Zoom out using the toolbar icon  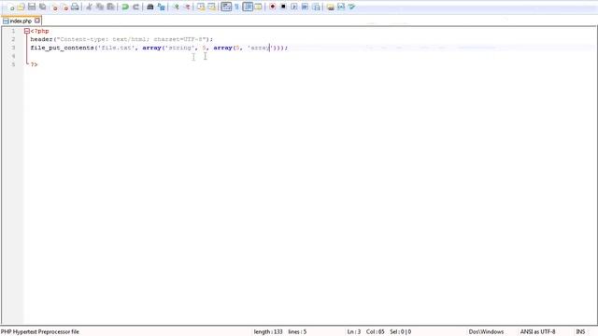[187, 7]
